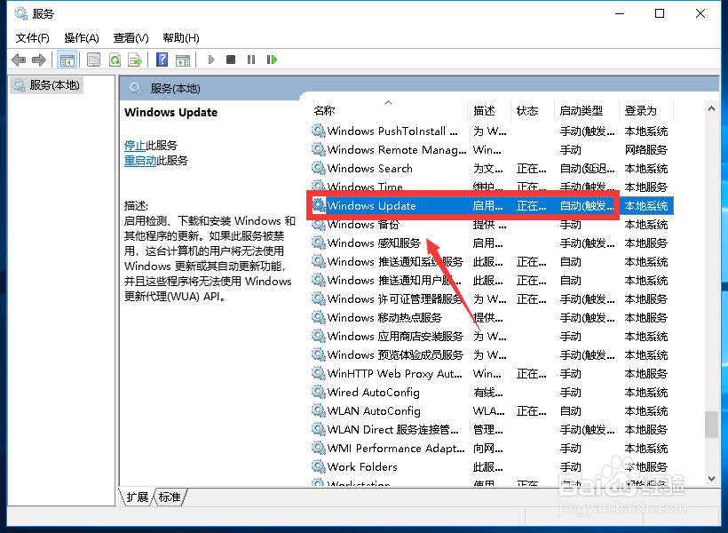Sort by the 登录为 column header

coord(646,110)
